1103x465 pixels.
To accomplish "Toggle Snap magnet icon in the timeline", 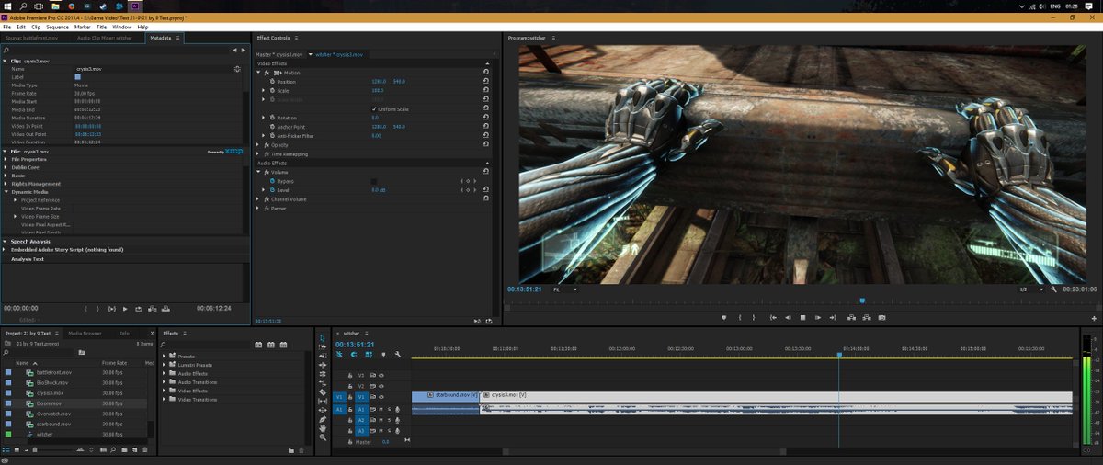I will click(353, 355).
